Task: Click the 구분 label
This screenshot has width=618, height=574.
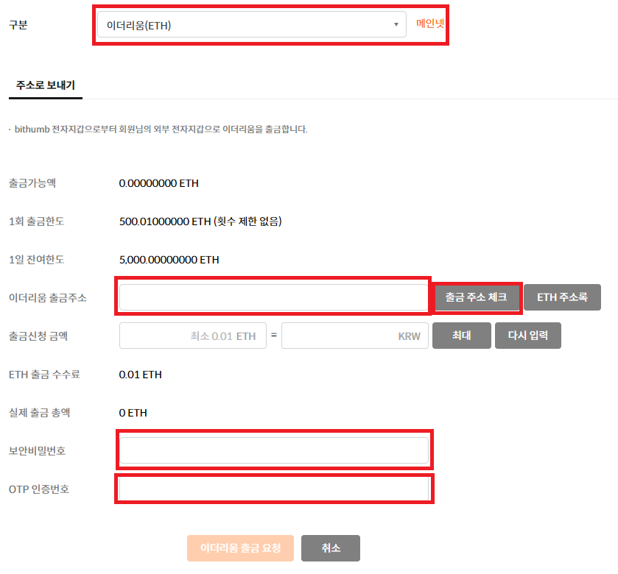Action: pos(18,25)
